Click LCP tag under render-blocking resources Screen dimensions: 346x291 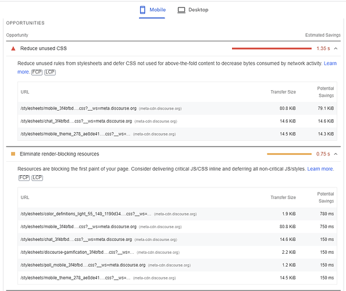[x=37, y=178]
